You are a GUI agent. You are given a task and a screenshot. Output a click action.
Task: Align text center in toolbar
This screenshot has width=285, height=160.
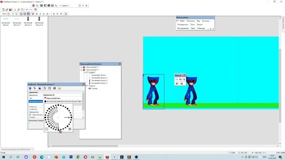point(57,14)
